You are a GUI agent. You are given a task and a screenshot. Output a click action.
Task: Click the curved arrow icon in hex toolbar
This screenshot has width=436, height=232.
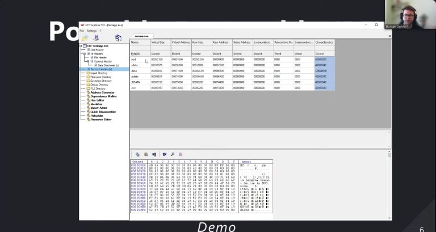[x=164, y=154]
